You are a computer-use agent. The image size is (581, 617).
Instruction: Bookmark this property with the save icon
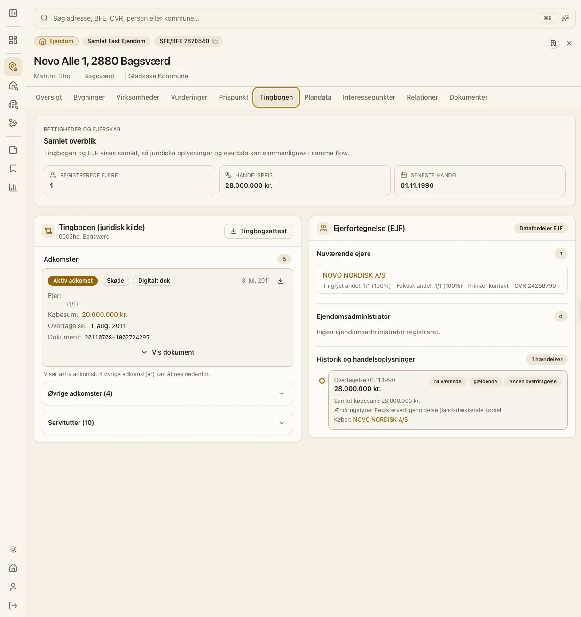coord(553,43)
